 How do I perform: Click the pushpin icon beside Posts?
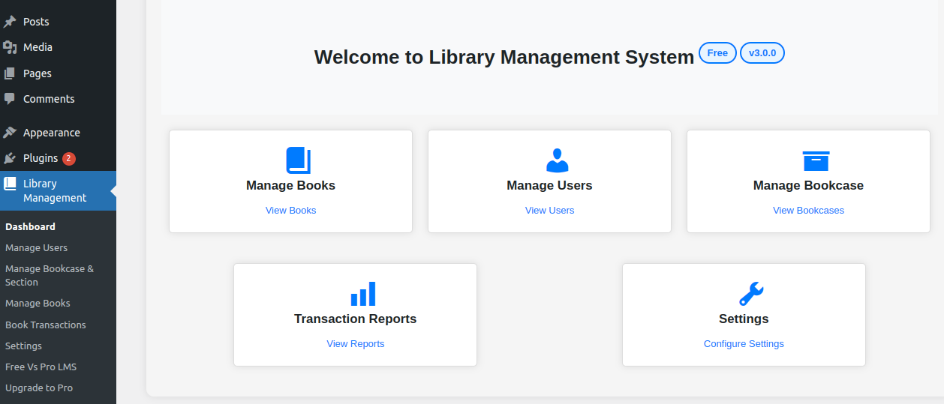(10, 22)
